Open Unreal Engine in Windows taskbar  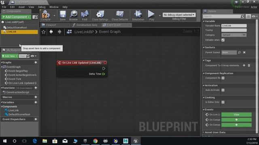(136, 141)
